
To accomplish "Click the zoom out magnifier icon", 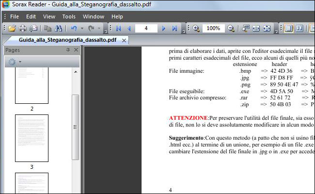I will coord(231,29).
